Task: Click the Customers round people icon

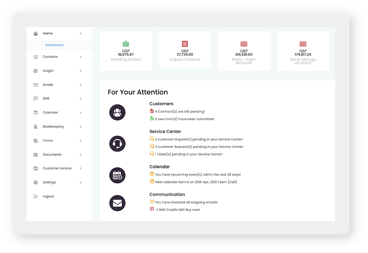Action: tap(117, 112)
